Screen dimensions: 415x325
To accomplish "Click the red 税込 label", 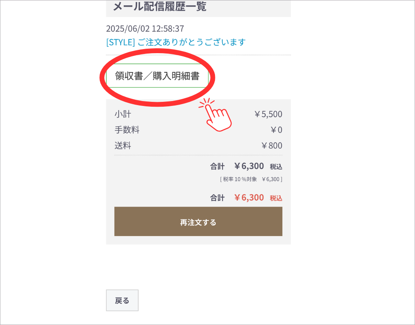I will 276,198.
